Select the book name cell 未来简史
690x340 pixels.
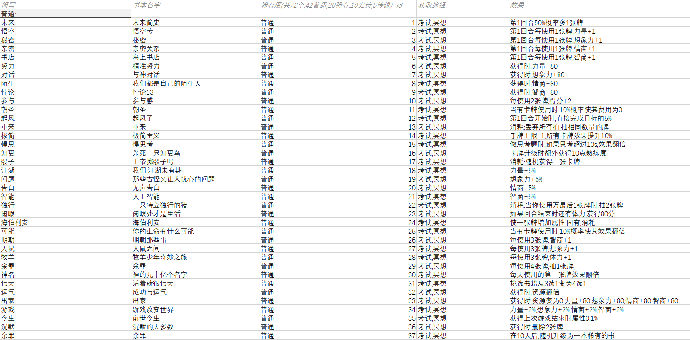coord(195,22)
